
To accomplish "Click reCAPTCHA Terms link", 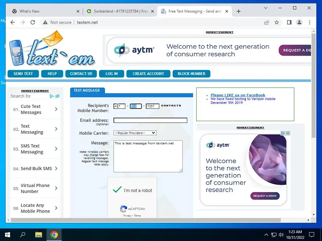I will [x=137, y=216].
